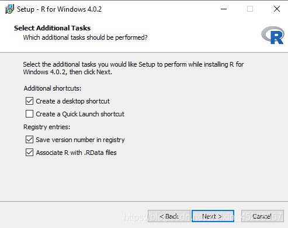Uncheck the Create a desktop shortcut checkbox
Viewport: 288px width, 228px height.
(x=29, y=101)
